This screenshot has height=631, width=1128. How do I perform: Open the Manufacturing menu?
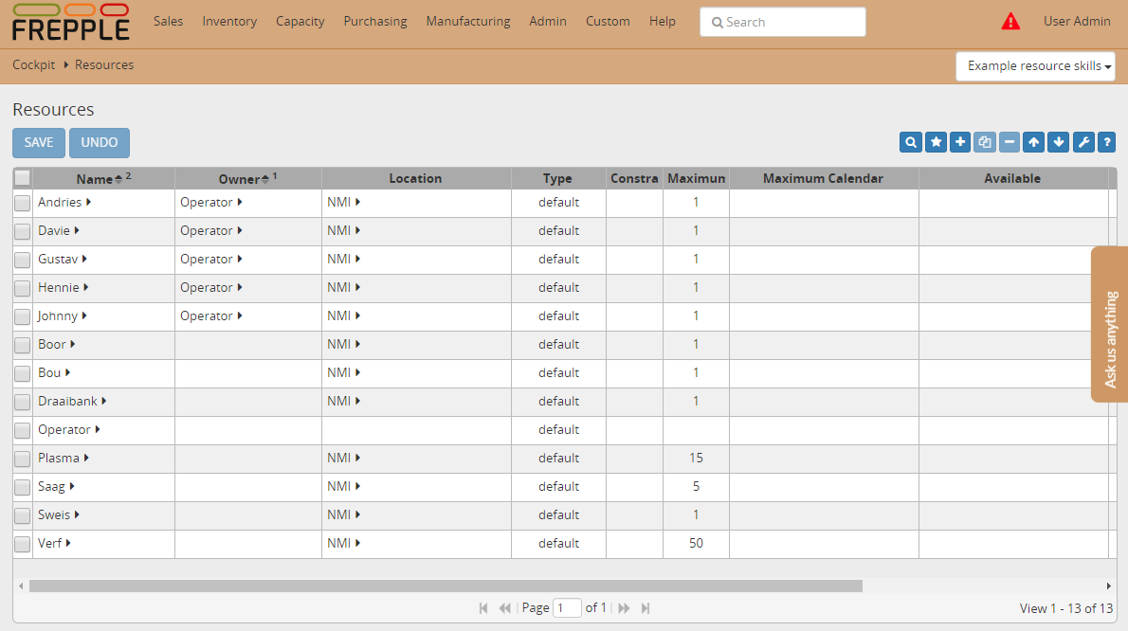point(467,21)
